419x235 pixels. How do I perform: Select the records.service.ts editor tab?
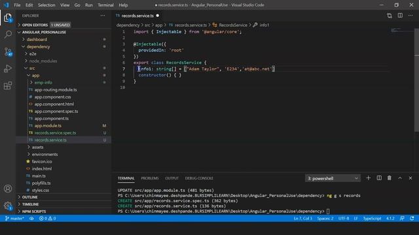click(137, 16)
